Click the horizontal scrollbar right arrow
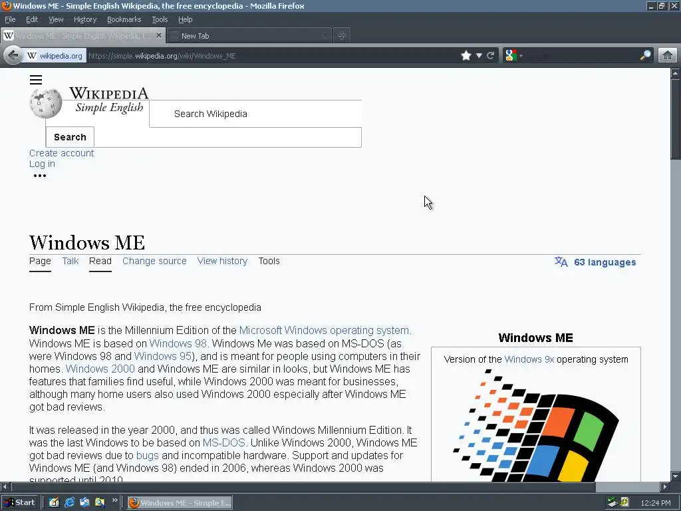The width and height of the screenshot is (681, 511). pyautogui.click(x=665, y=486)
